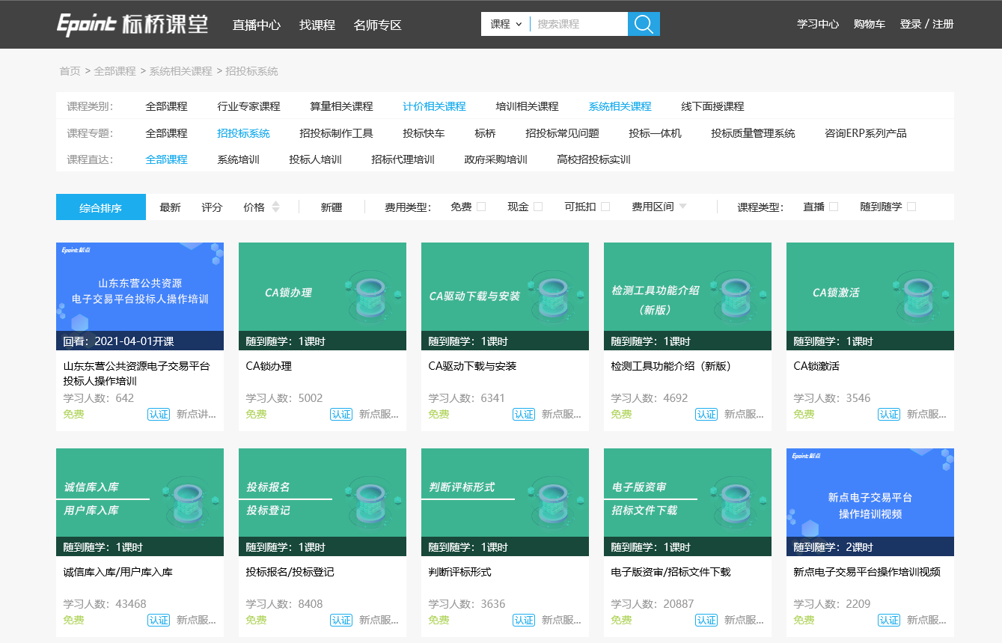Open the 检测工具功能介绍 course thumbnail
Screen dimensions: 1002x643
(x=687, y=296)
